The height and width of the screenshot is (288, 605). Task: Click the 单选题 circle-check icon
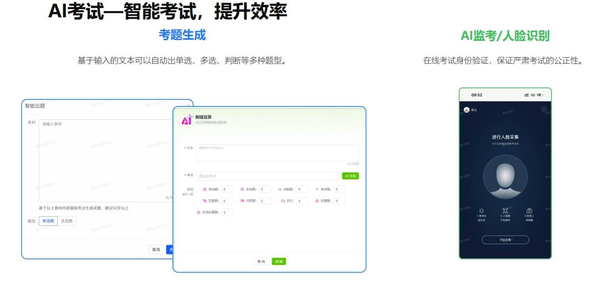pos(205,189)
